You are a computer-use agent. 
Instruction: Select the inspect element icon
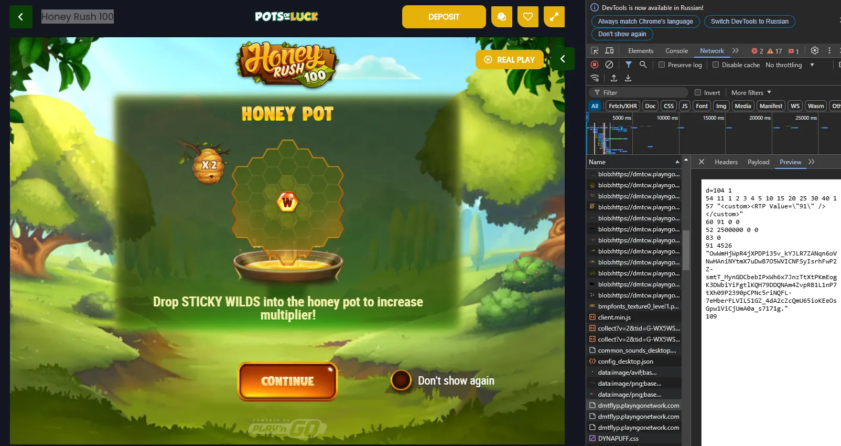click(x=595, y=51)
